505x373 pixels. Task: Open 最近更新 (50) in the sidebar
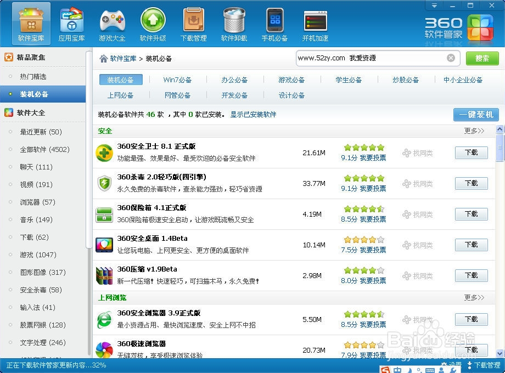coord(41,132)
